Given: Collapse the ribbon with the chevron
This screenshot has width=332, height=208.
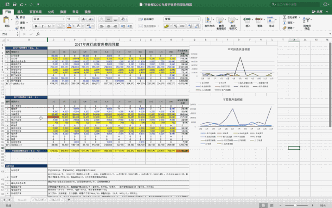Looking at the screenshot, I should 327,12.
